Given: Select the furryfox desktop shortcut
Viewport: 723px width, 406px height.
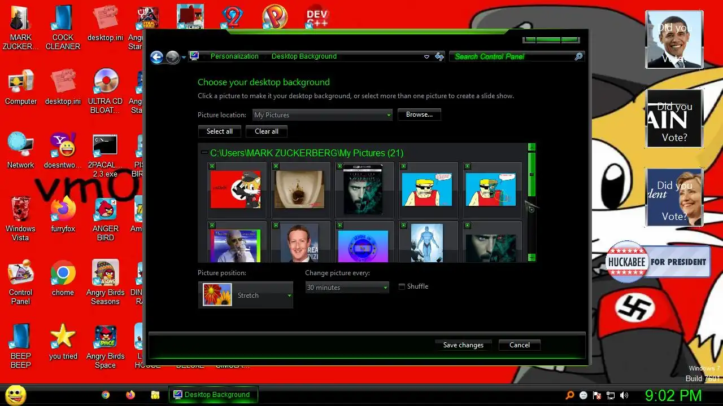Looking at the screenshot, I should [x=63, y=214].
